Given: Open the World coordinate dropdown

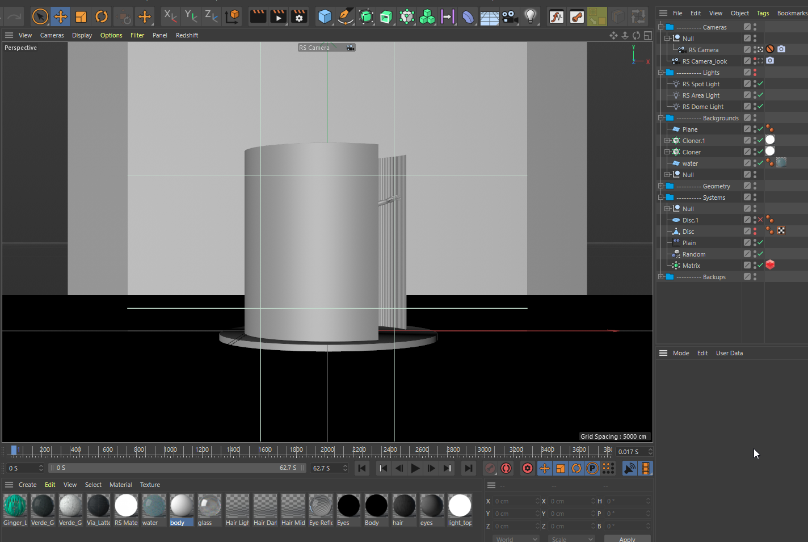Looking at the screenshot, I should pyautogui.click(x=515, y=539).
